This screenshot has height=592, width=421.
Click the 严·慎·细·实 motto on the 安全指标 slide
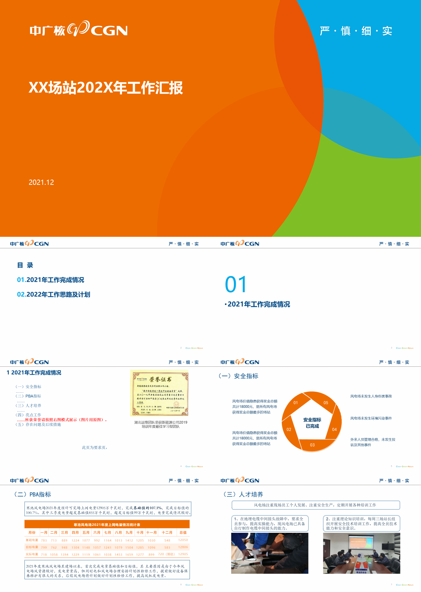394,362
